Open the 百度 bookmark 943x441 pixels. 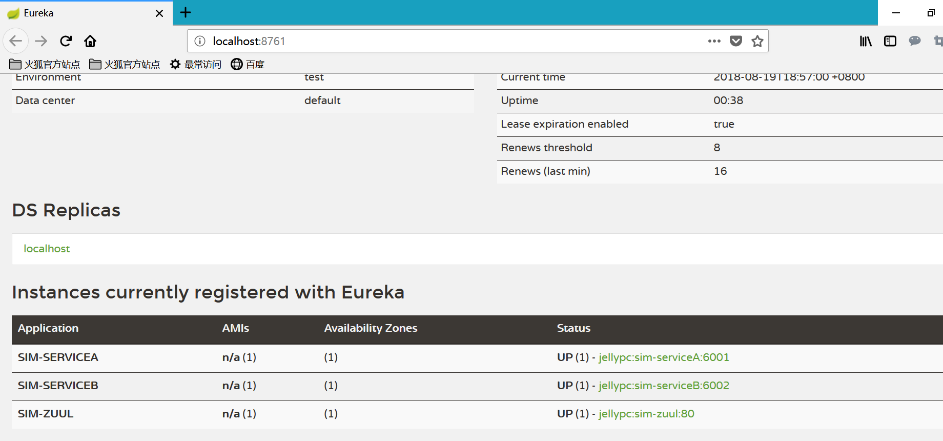248,64
